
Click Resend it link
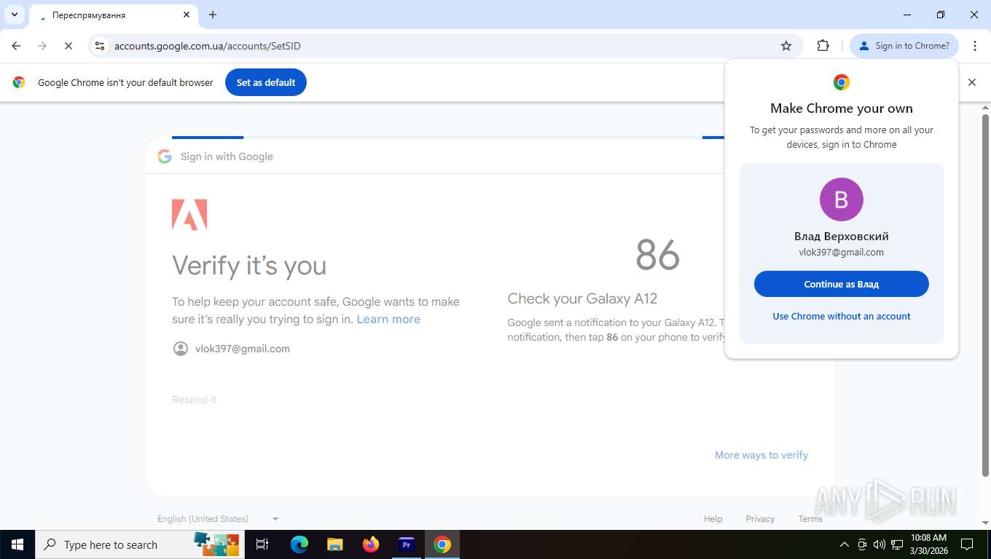tap(194, 400)
